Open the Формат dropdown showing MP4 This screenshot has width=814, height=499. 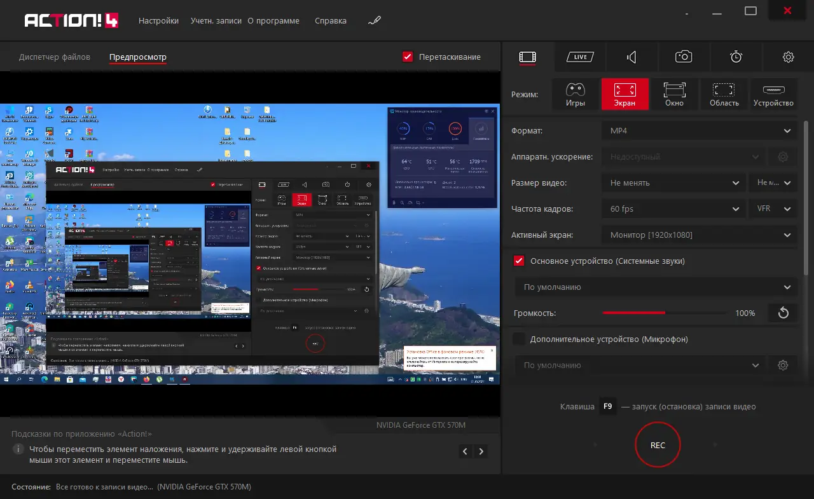pyautogui.click(x=700, y=131)
